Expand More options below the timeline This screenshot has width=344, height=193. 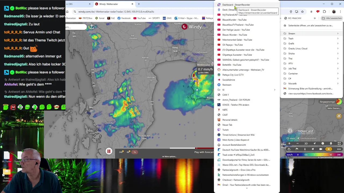click(169, 157)
